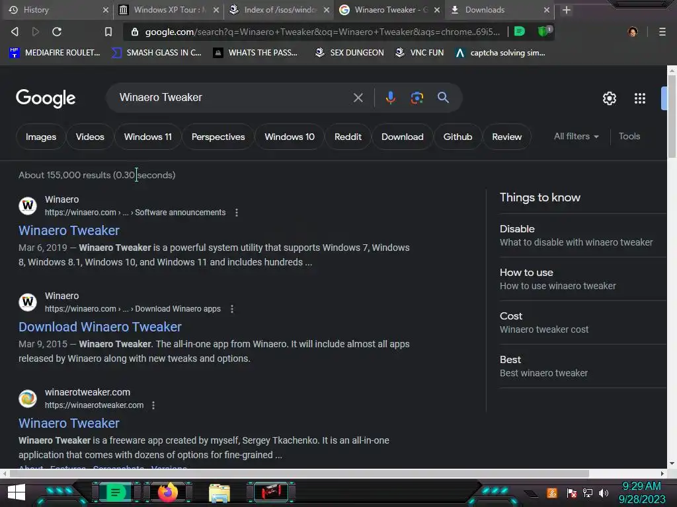Expand the All filters dropdown
This screenshot has width=677, height=507.
[576, 136]
